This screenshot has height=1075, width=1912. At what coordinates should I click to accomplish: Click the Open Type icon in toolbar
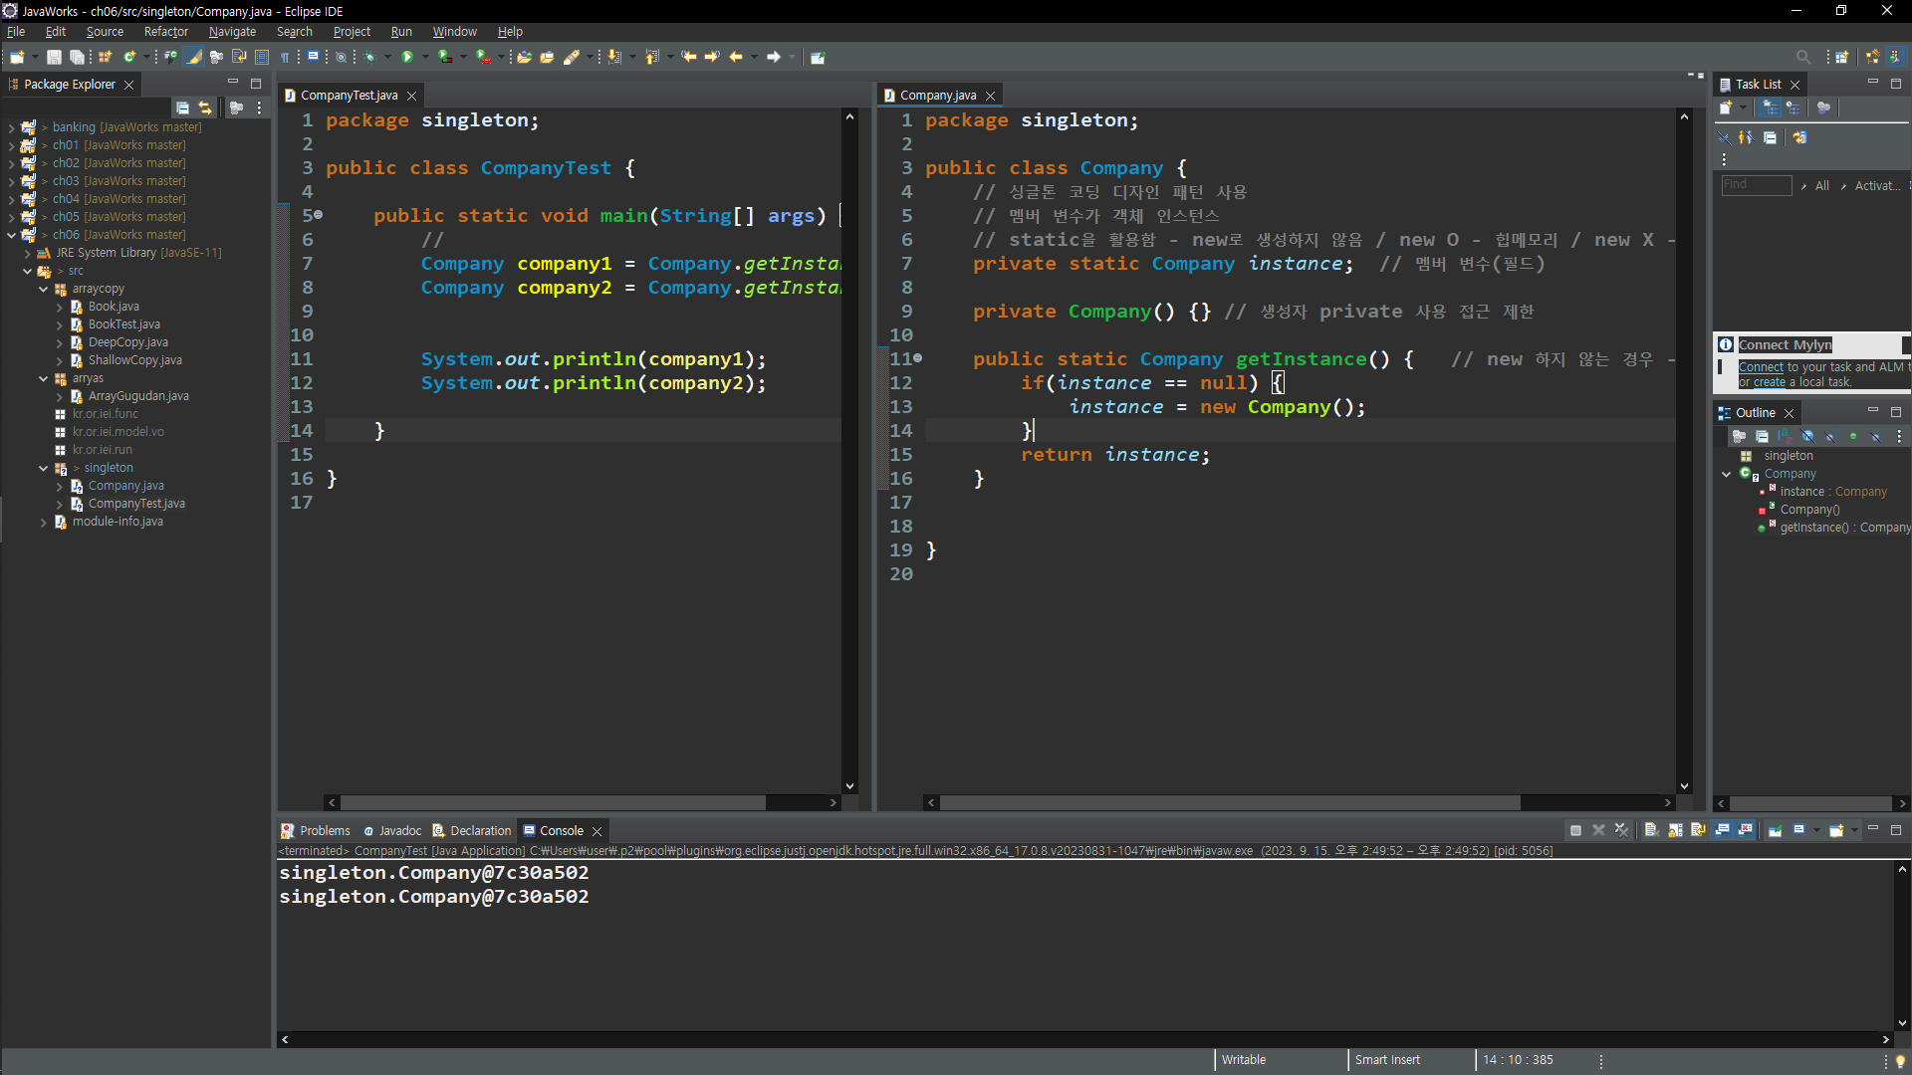[x=525, y=57]
